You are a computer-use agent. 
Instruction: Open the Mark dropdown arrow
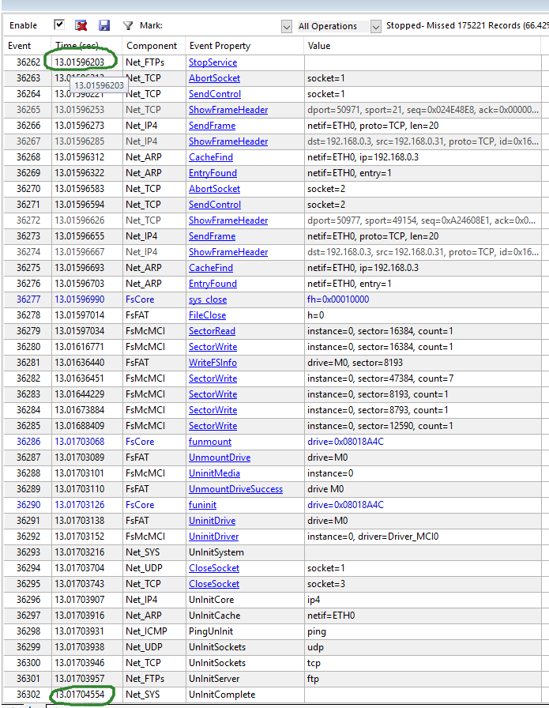click(x=286, y=27)
